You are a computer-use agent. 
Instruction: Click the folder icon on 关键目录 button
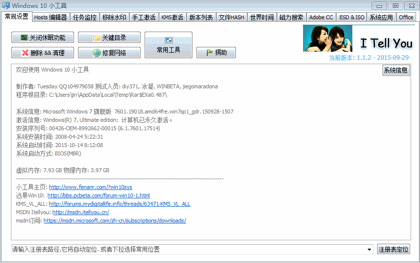(x=96, y=38)
